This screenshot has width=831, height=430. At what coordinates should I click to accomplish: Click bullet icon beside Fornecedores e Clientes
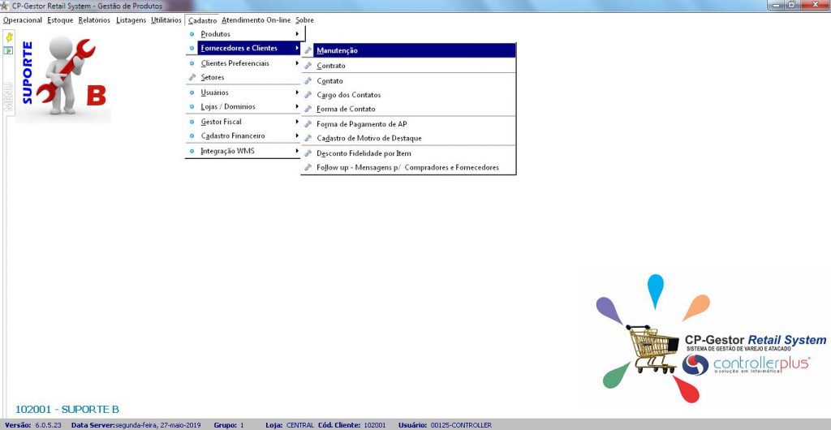tap(192, 48)
